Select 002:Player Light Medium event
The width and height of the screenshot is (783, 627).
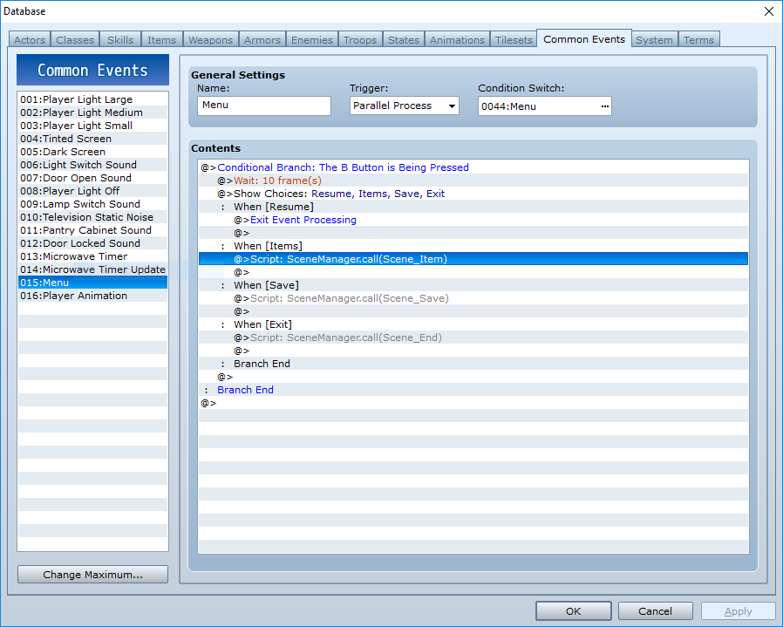coord(93,112)
